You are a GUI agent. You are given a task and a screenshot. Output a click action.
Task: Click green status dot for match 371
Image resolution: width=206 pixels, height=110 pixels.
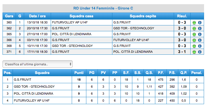194,52
